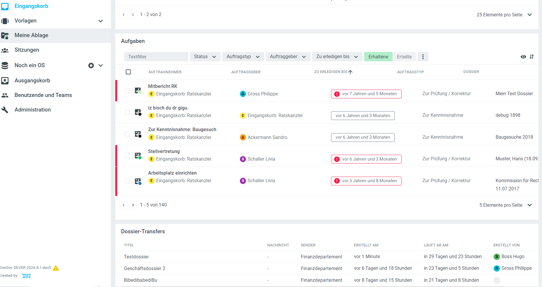Viewport: 542px width, 287px height.
Task: Click the Textfilter input field
Action: [x=156, y=57]
